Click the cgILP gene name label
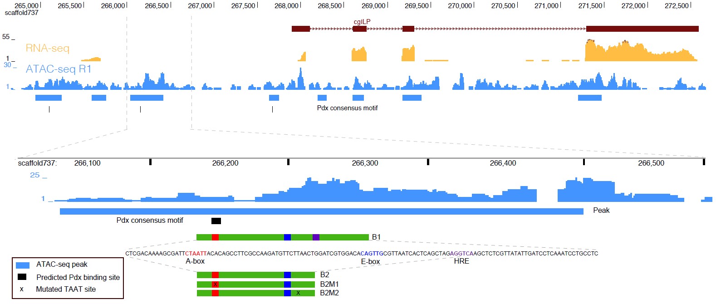Viewport: 716px width, 304px height. point(362,22)
